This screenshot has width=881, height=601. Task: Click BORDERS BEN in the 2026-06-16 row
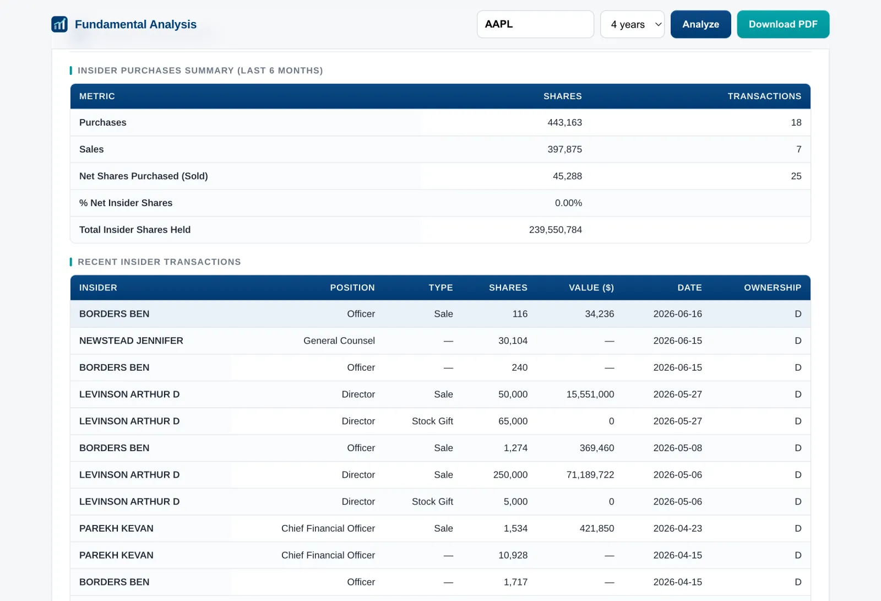pyautogui.click(x=115, y=314)
